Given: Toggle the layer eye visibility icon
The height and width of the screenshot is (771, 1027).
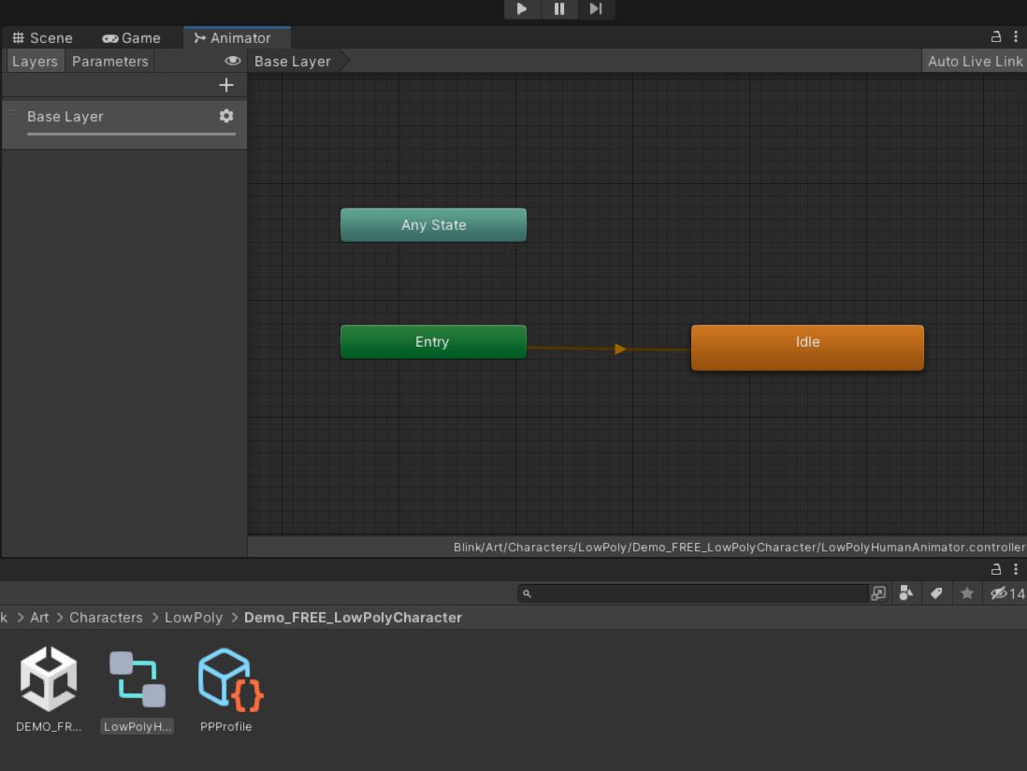Looking at the screenshot, I should 233,61.
